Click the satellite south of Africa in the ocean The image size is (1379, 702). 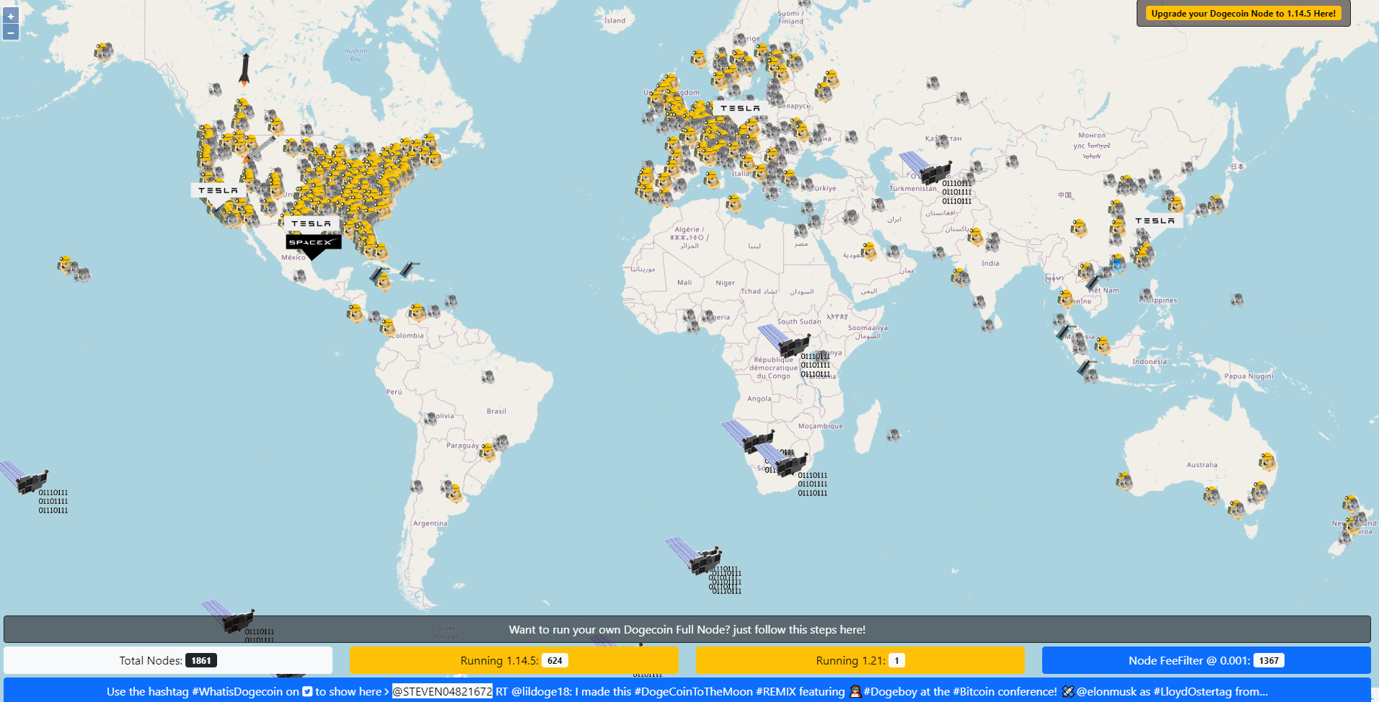(x=694, y=556)
